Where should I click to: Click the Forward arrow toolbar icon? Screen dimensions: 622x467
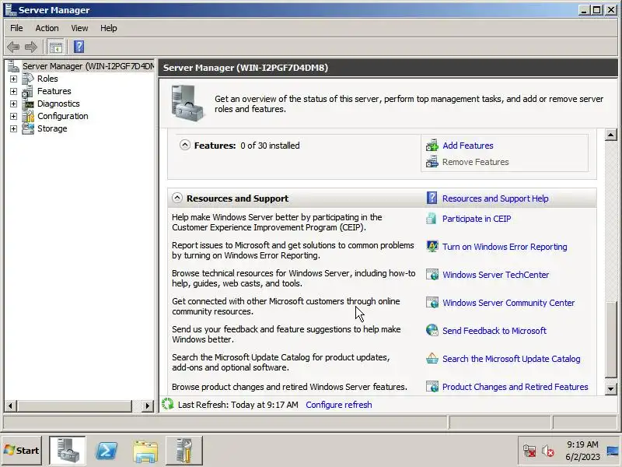pos(31,47)
